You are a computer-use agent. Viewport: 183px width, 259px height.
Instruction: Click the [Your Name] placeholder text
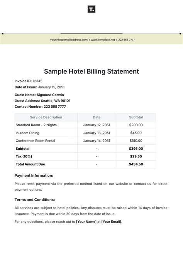(x=86, y=222)
